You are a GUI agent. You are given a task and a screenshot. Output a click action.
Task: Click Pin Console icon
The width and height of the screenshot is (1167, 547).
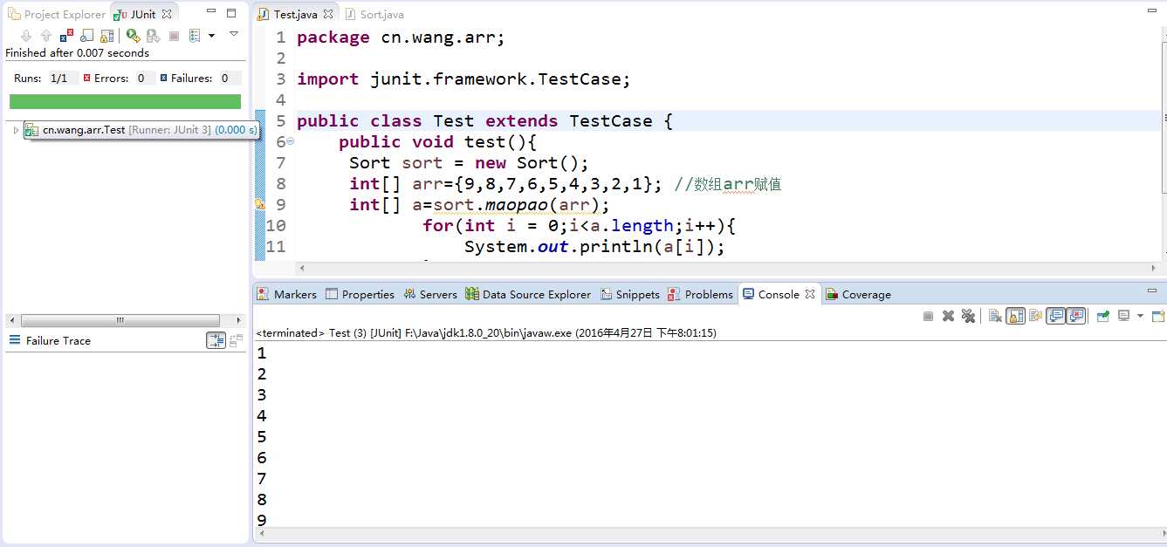click(x=1103, y=316)
